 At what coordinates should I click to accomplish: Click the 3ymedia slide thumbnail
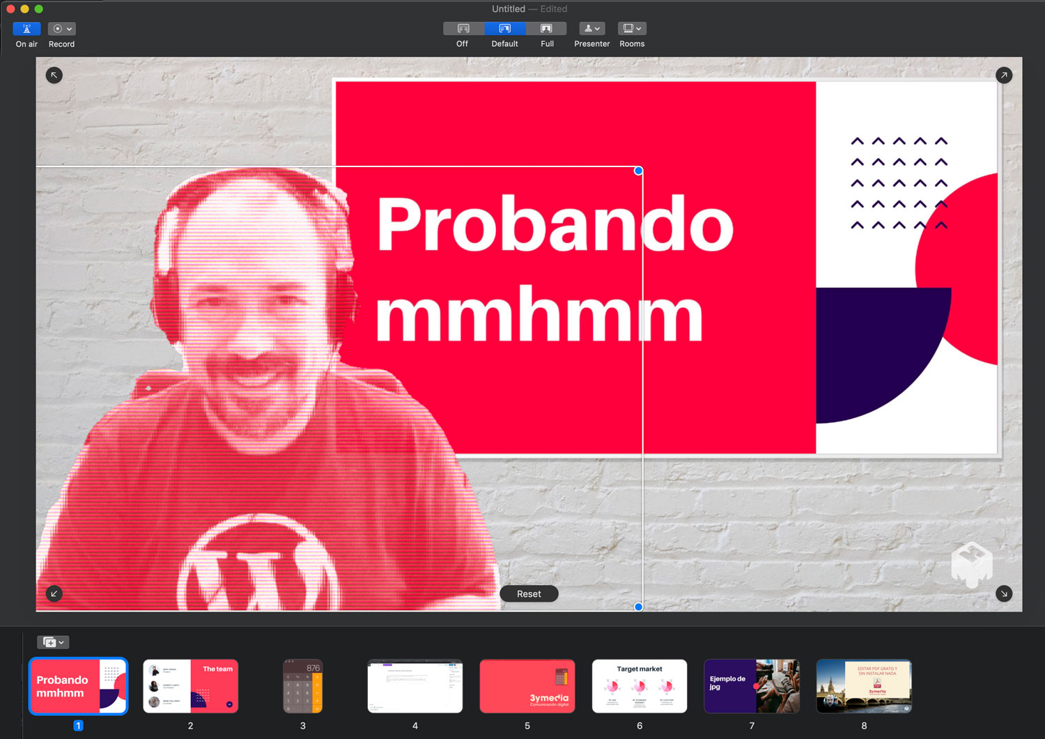[x=527, y=686]
